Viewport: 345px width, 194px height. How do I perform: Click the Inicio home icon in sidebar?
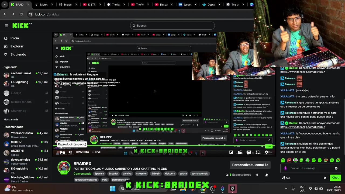[x=6, y=38]
